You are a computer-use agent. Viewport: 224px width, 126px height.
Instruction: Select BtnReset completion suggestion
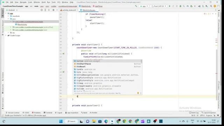coord(107,66)
